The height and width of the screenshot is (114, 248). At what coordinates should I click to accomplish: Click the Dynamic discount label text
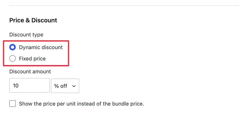(x=41, y=47)
